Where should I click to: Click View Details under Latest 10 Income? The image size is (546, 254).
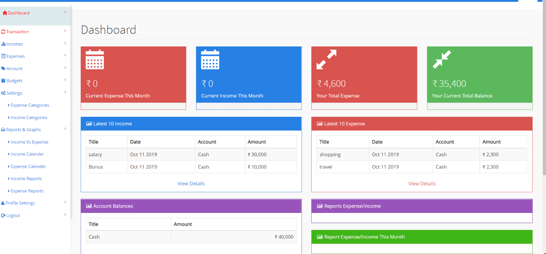(x=191, y=183)
